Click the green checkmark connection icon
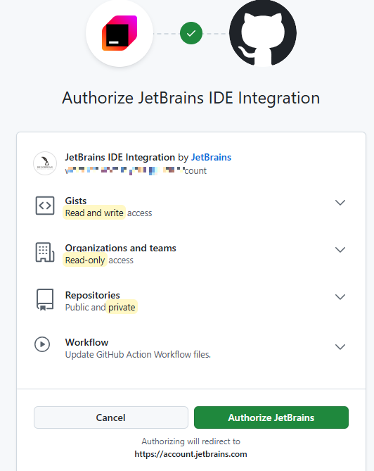The height and width of the screenshot is (471, 374). click(x=191, y=33)
